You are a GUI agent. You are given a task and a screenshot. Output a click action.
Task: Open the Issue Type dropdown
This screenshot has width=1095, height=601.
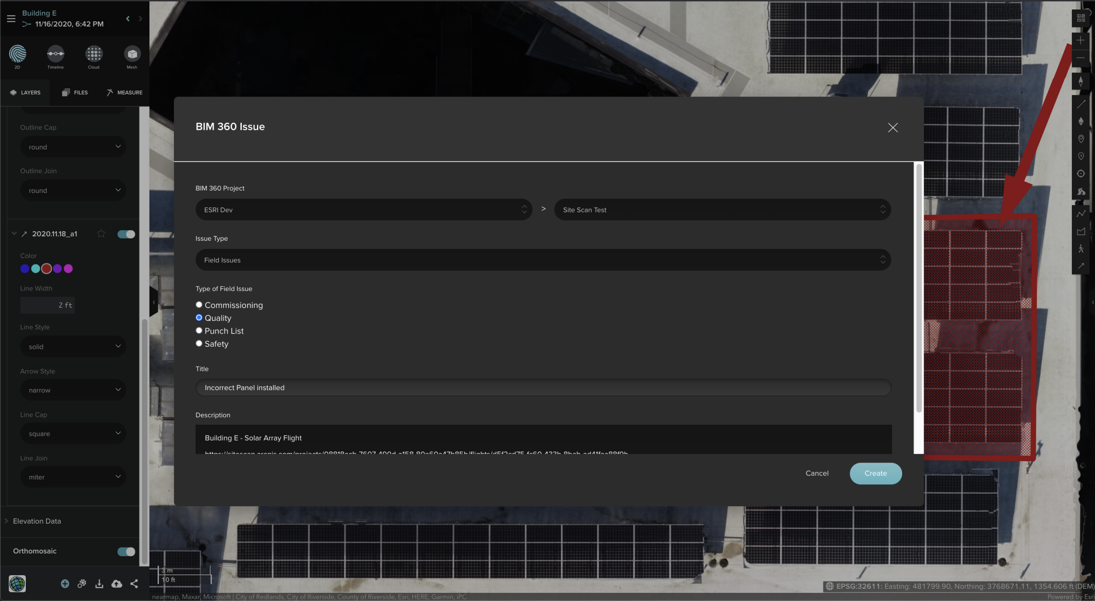543,260
